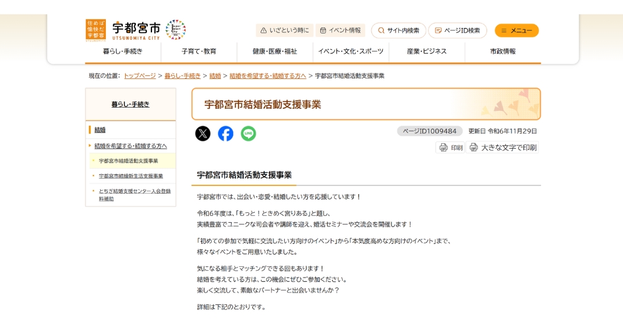Open sidebar heading 暮らし・手続き

pyautogui.click(x=130, y=105)
